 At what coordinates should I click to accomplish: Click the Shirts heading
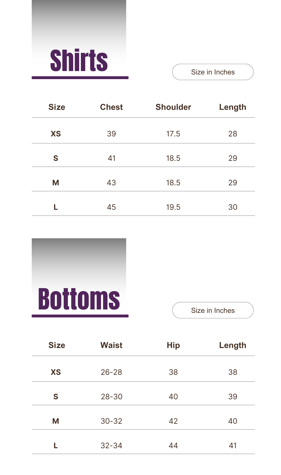tap(79, 61)
